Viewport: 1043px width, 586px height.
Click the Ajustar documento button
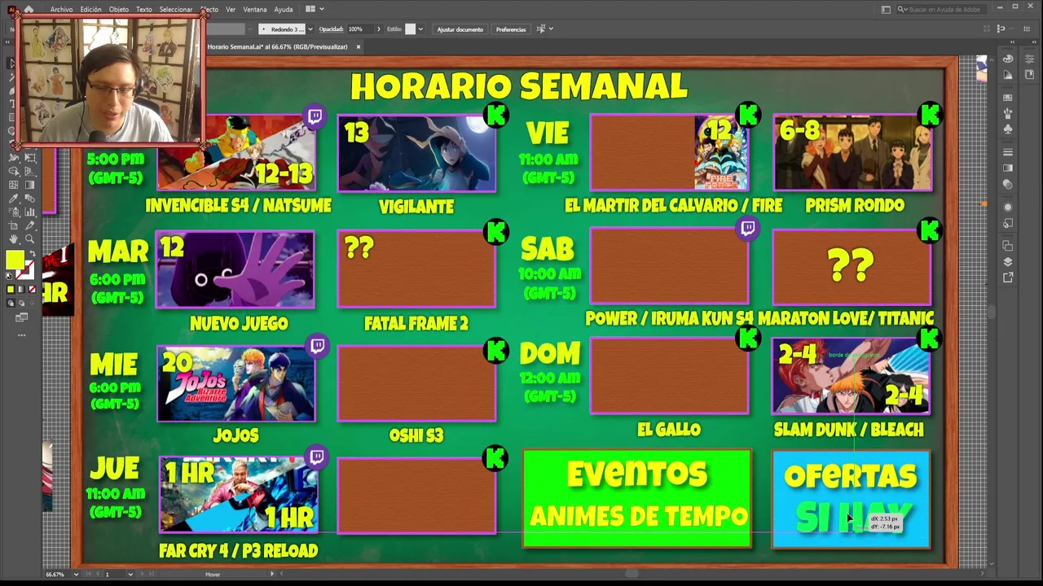point(460,29)
